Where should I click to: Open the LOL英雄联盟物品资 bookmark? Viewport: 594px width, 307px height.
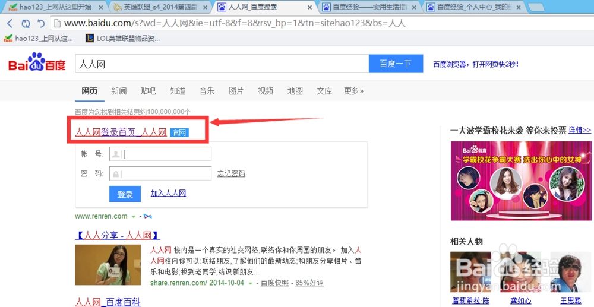[123, 38]
